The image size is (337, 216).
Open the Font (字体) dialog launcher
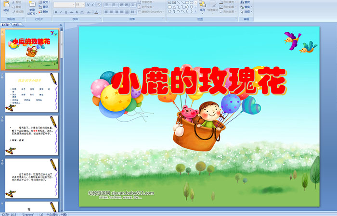[100, 19]
